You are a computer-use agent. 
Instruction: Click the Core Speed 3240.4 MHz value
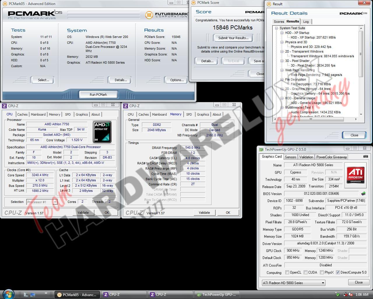click(40, 175)
